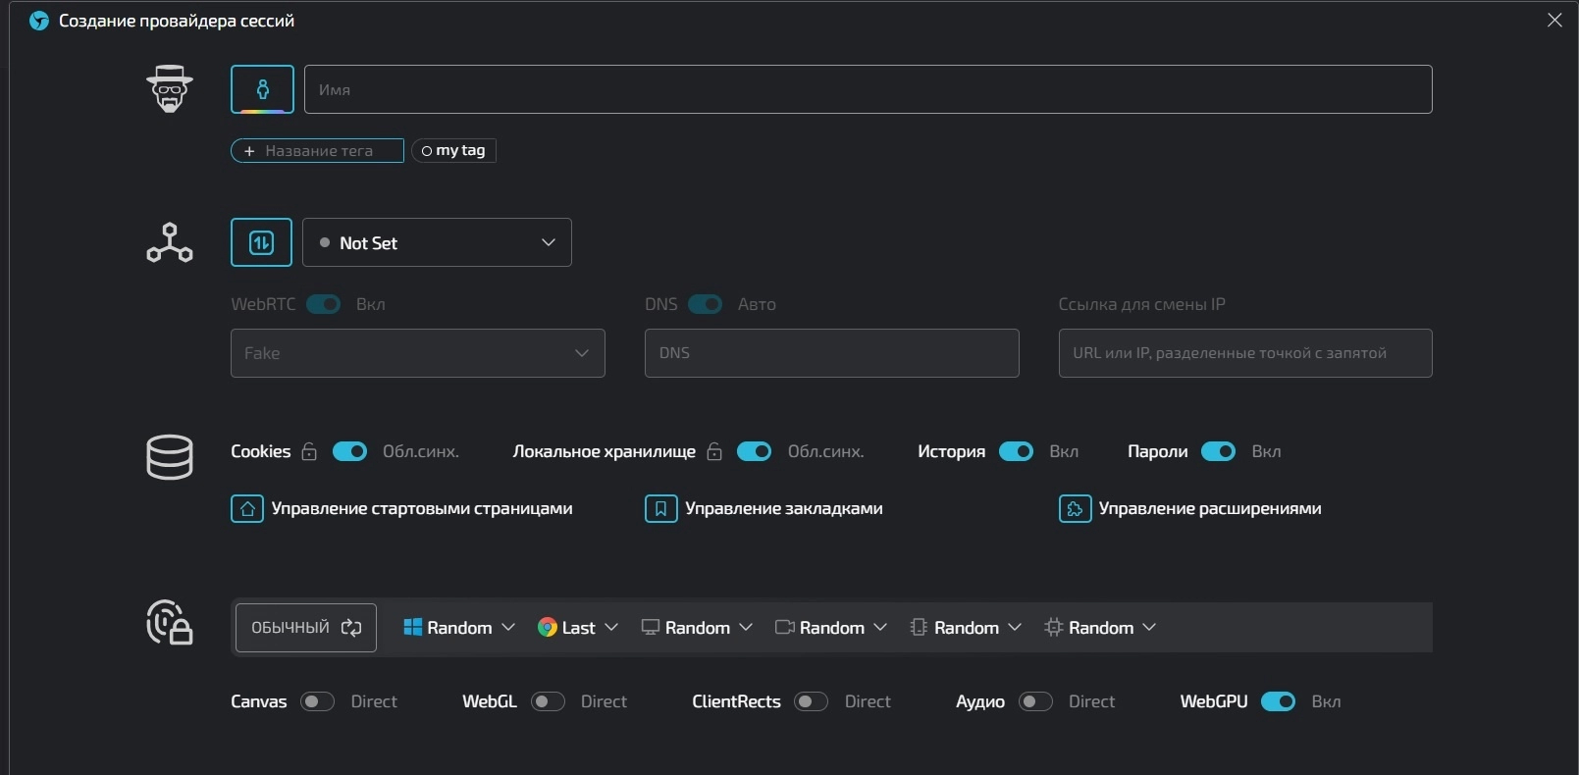The width and height of the screenshot is (1579, 775).
Task: Switch off the WebGPU toggle
Action: point(1278,701)
